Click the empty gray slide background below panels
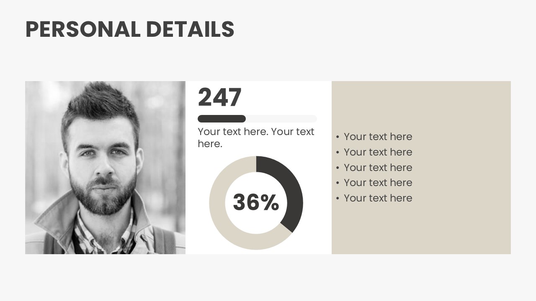536x301 pixels. 268,278
